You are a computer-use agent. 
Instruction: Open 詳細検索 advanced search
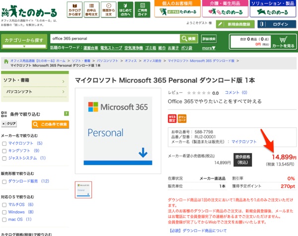click(x=209, y=39)
